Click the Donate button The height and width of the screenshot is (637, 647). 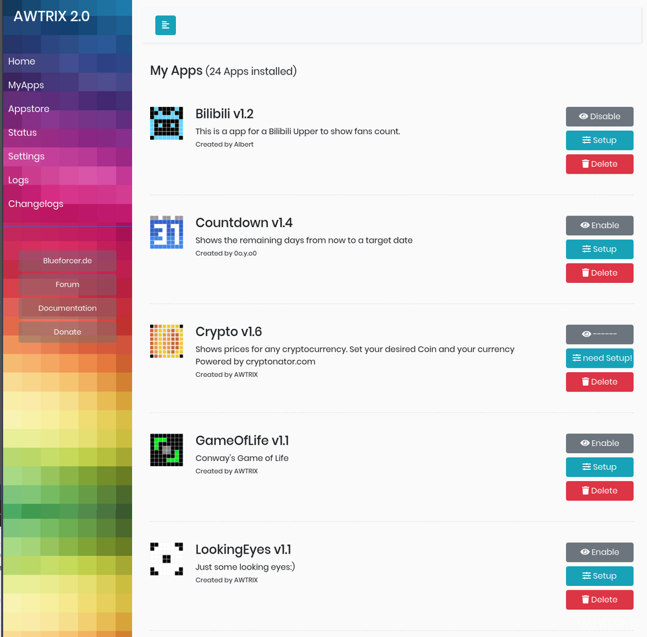pyautogui.click(x=67, y=332)
